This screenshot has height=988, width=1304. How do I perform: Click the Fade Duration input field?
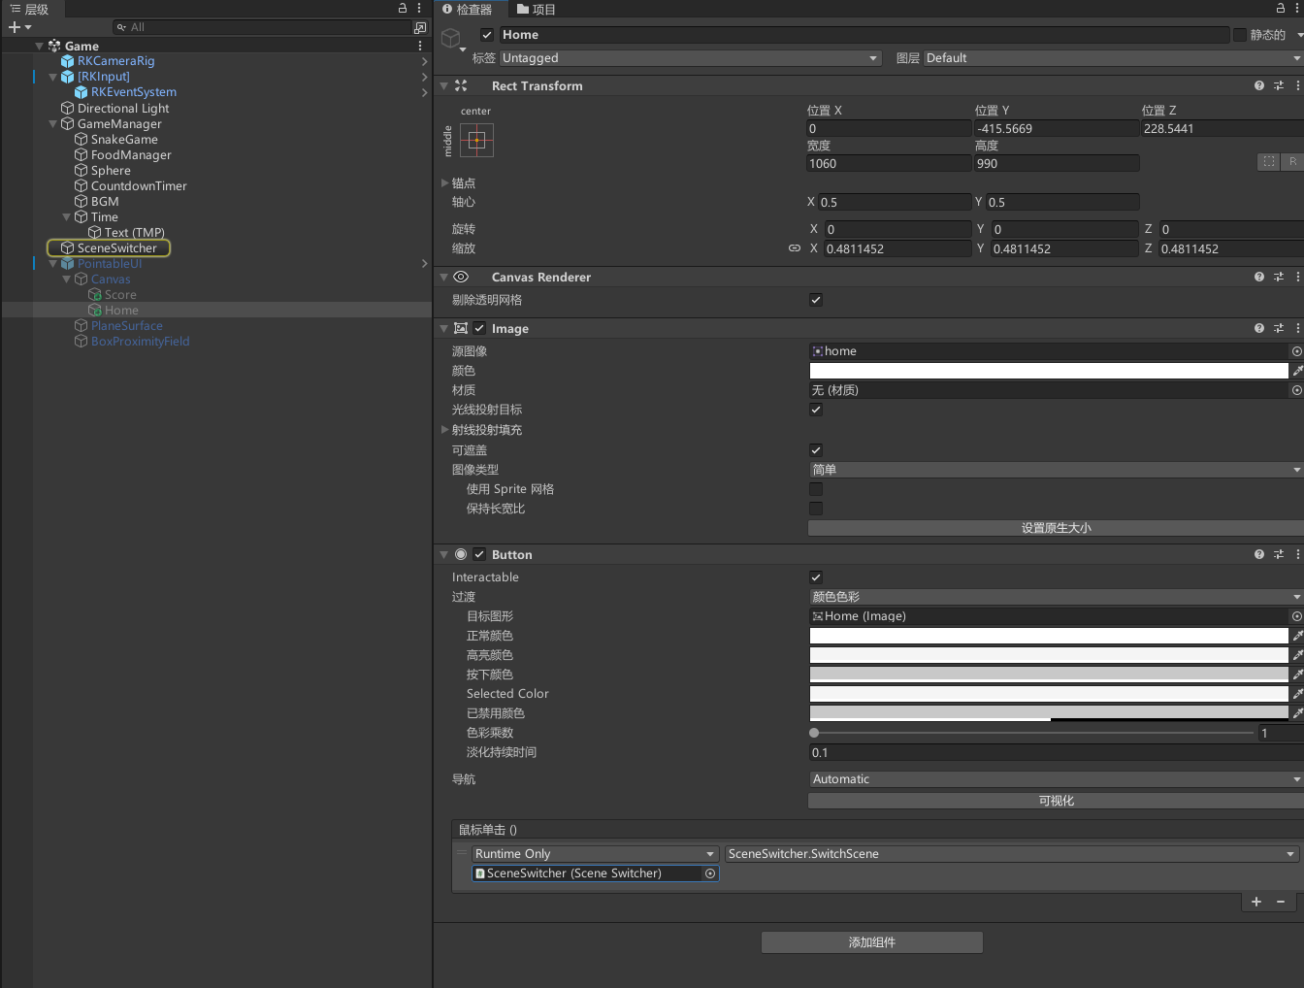tap(1056, 752)
